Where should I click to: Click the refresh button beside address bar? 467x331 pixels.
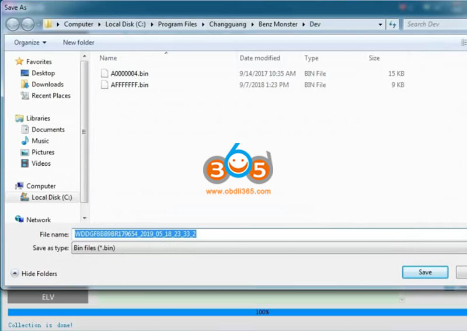(393, 25)
